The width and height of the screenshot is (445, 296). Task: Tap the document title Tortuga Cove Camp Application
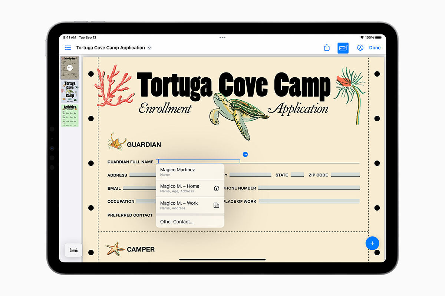[111, 48]
